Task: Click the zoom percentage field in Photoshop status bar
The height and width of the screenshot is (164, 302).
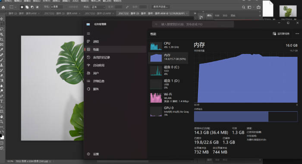Action: click(10, 161)
